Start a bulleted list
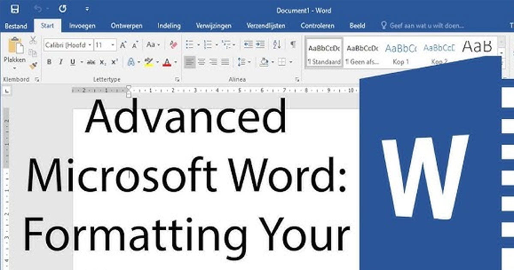The width and height of the screenshot is (514, 270). (x=189, y=45)
